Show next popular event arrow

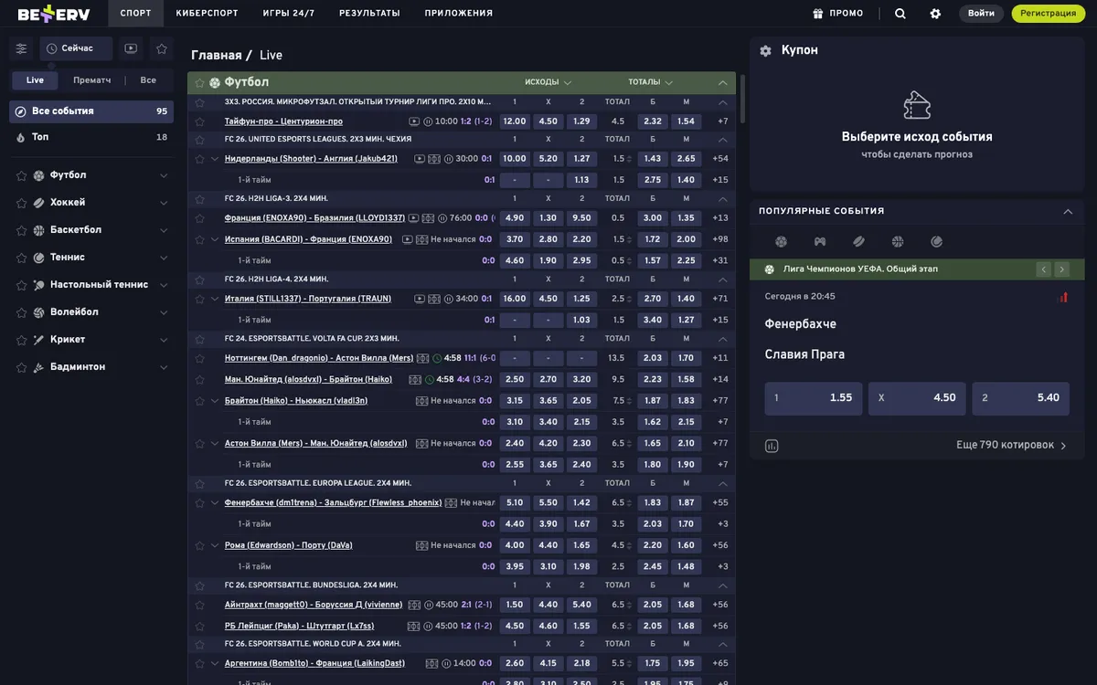pyautogui.click(x=1061, y=269)
